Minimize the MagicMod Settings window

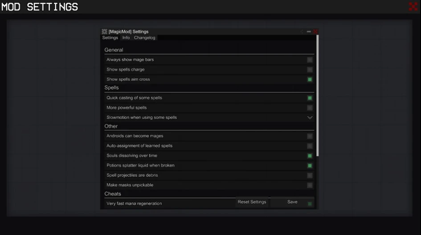click(309, 32)
